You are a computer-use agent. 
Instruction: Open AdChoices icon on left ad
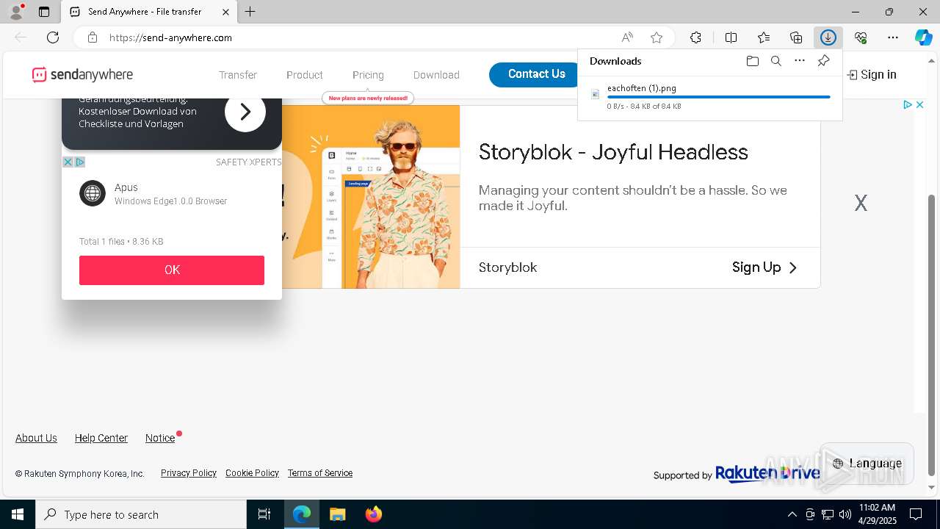pos(80,162)
